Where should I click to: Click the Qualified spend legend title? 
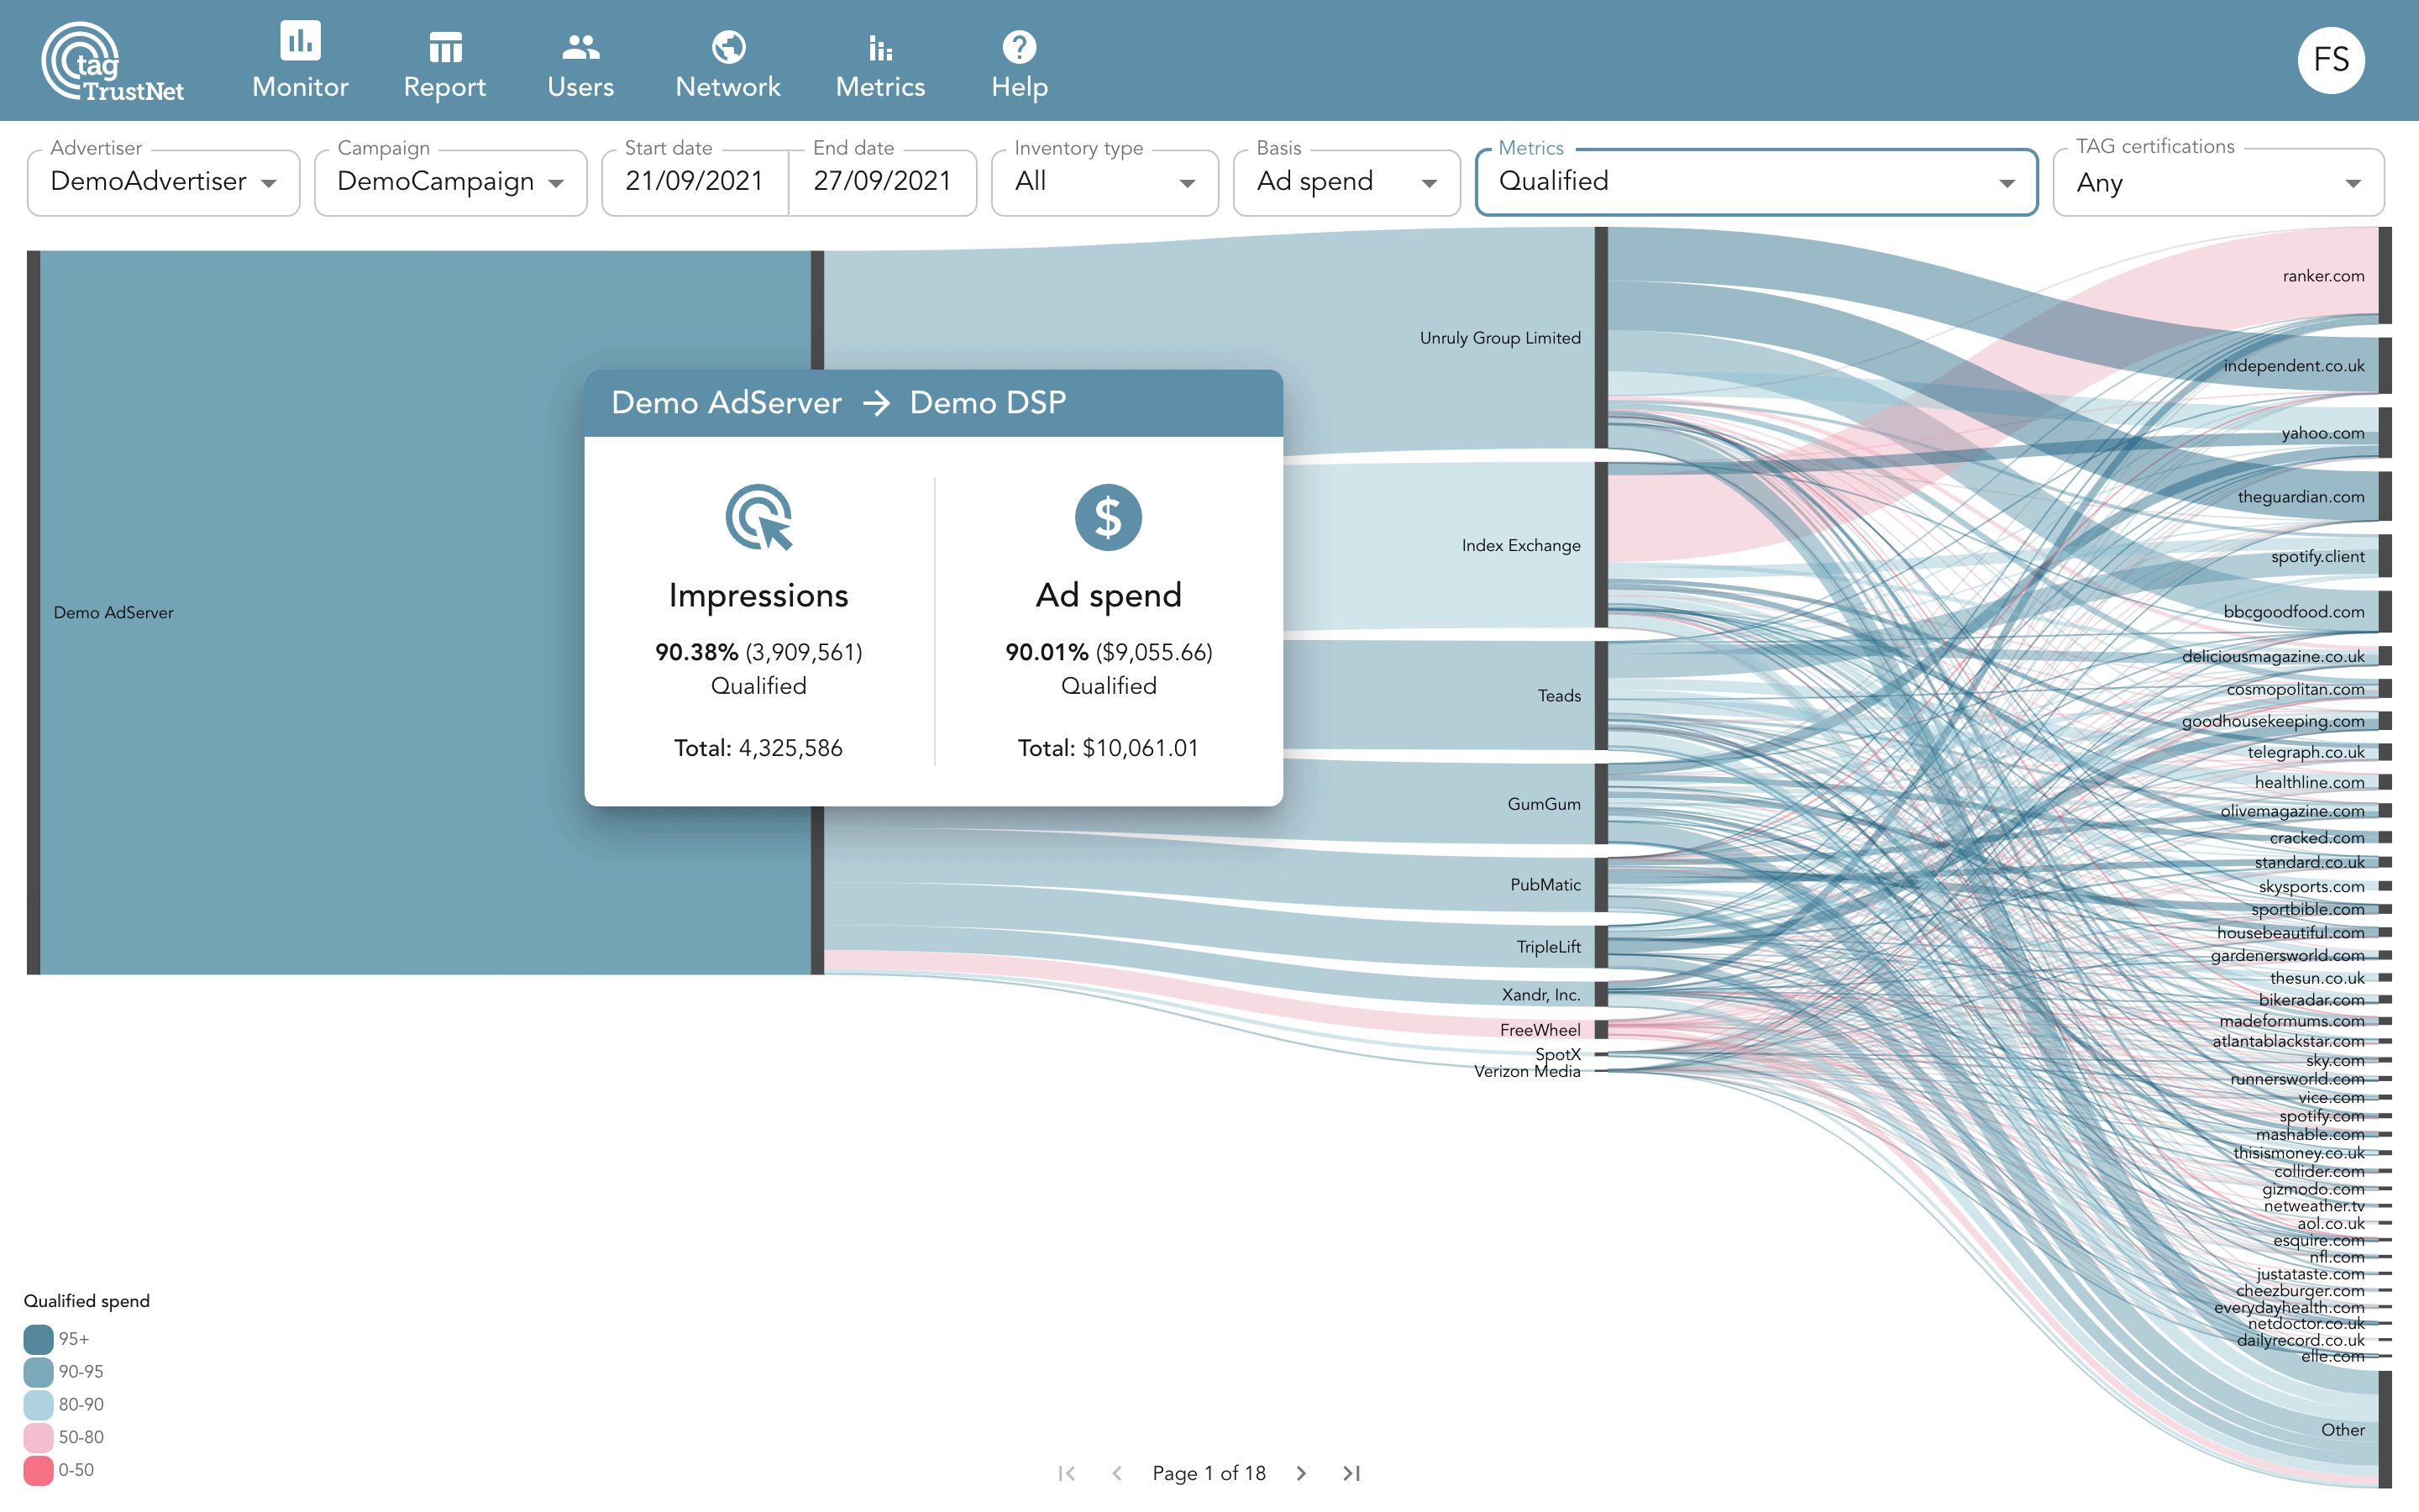[x=87, y=1301]
